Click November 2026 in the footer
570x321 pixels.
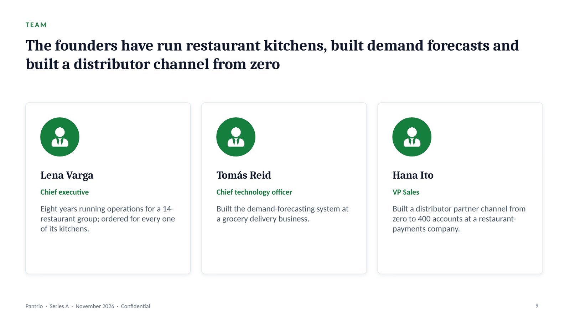pyautogui.click(x=95, y=306)
